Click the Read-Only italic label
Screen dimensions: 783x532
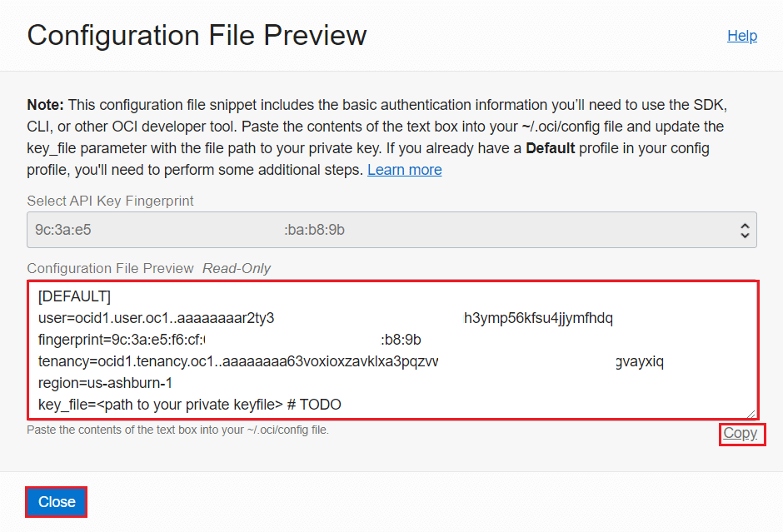coord(237,268)
